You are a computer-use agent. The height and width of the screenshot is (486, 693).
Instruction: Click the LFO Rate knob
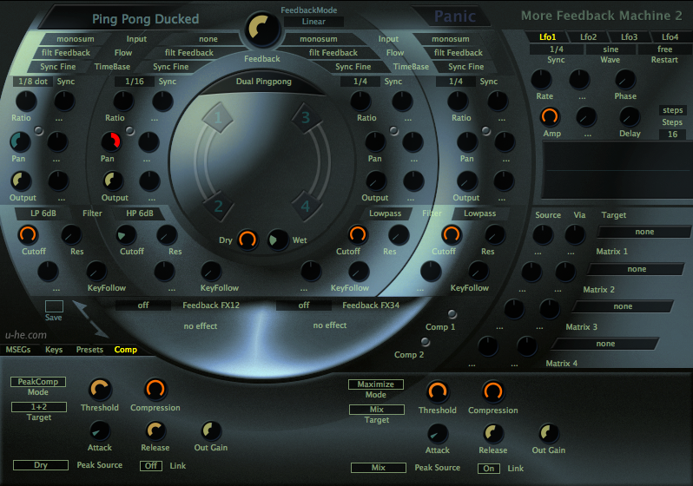pos(541,80)
